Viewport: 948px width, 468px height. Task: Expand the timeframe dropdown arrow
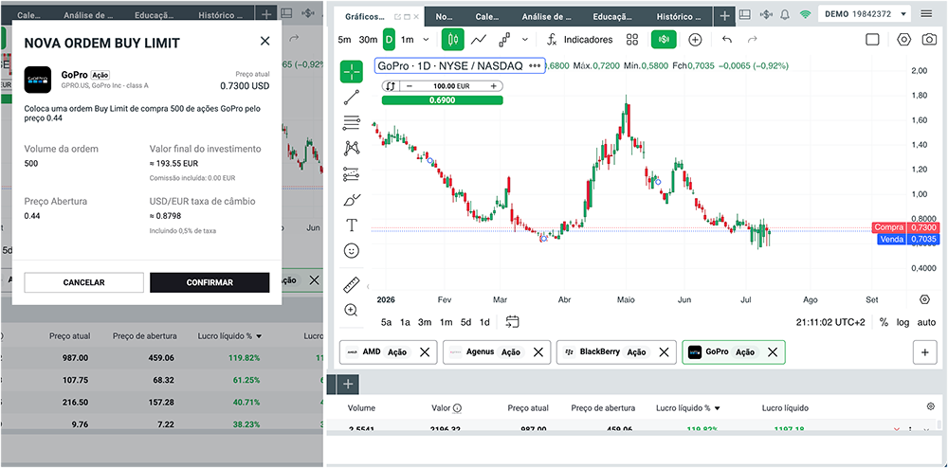(x=426, y=39)
